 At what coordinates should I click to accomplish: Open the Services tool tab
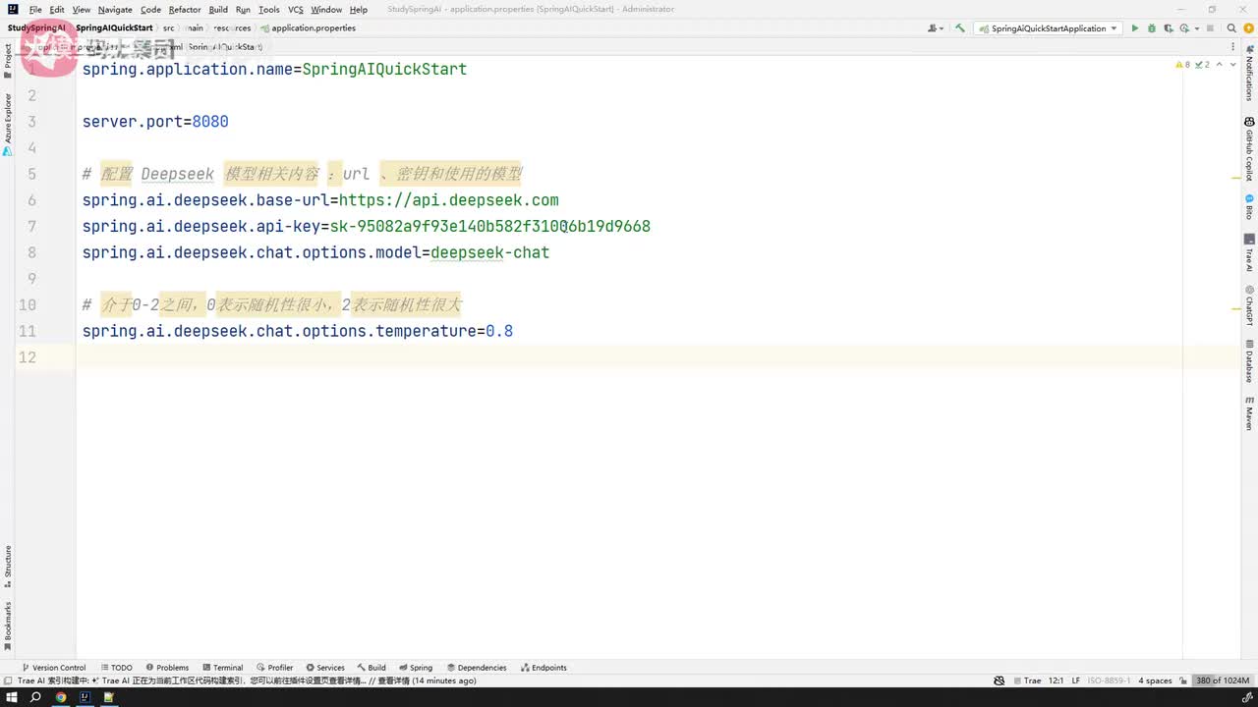(325, 668)
